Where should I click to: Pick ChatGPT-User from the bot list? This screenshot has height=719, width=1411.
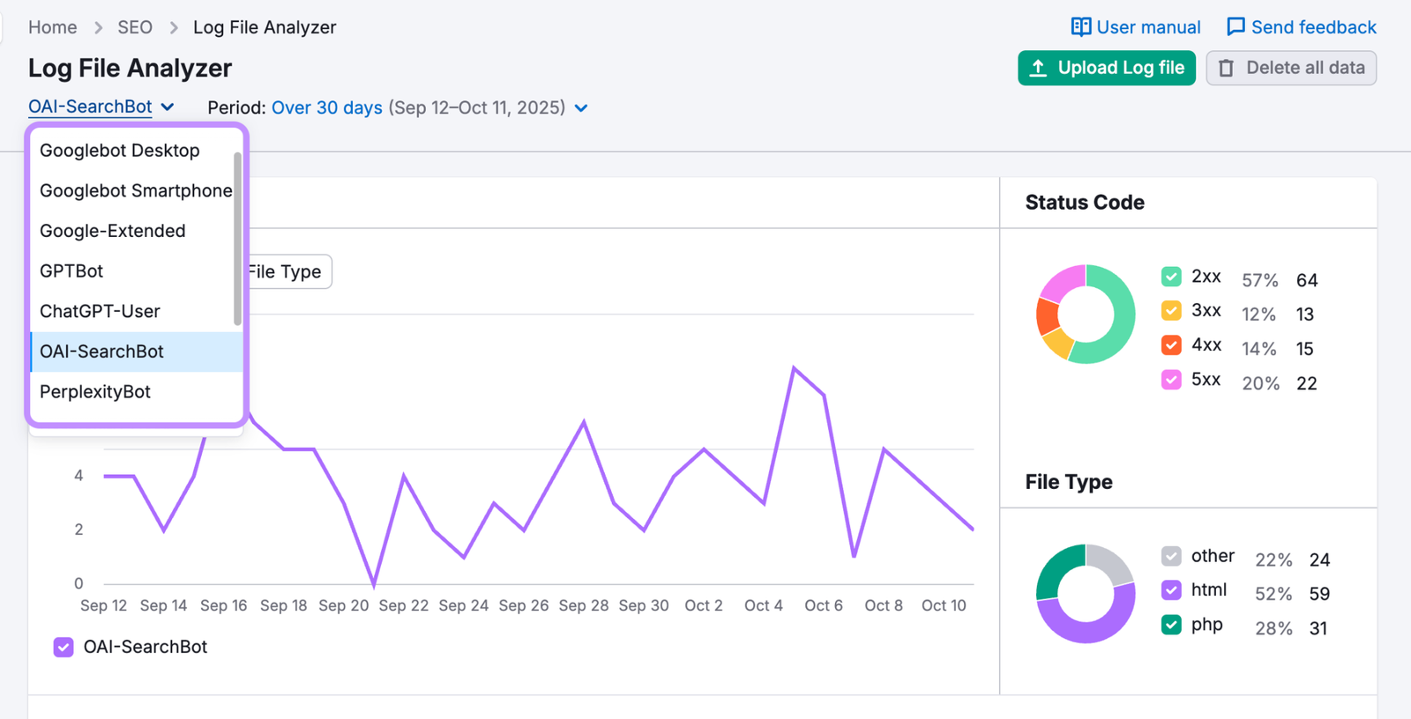pos(137,311)
